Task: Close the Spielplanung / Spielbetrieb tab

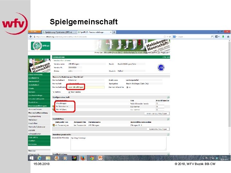Action: pyautogui.click(x=76, y=32)
